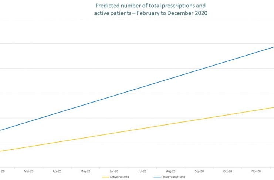This screenshot has height=180, width=274.
Task: Click the Jul-20 month label
Action: coord(142,171)
